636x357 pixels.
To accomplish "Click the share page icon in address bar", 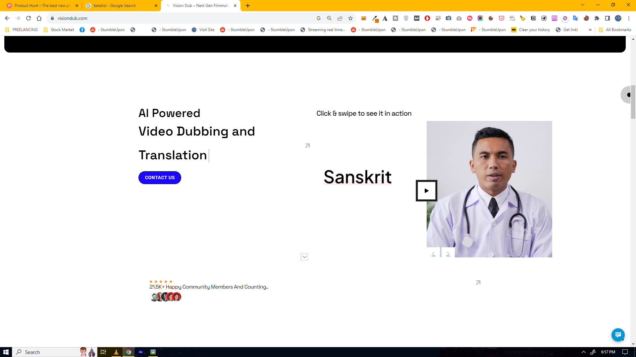I will [340, 18].
